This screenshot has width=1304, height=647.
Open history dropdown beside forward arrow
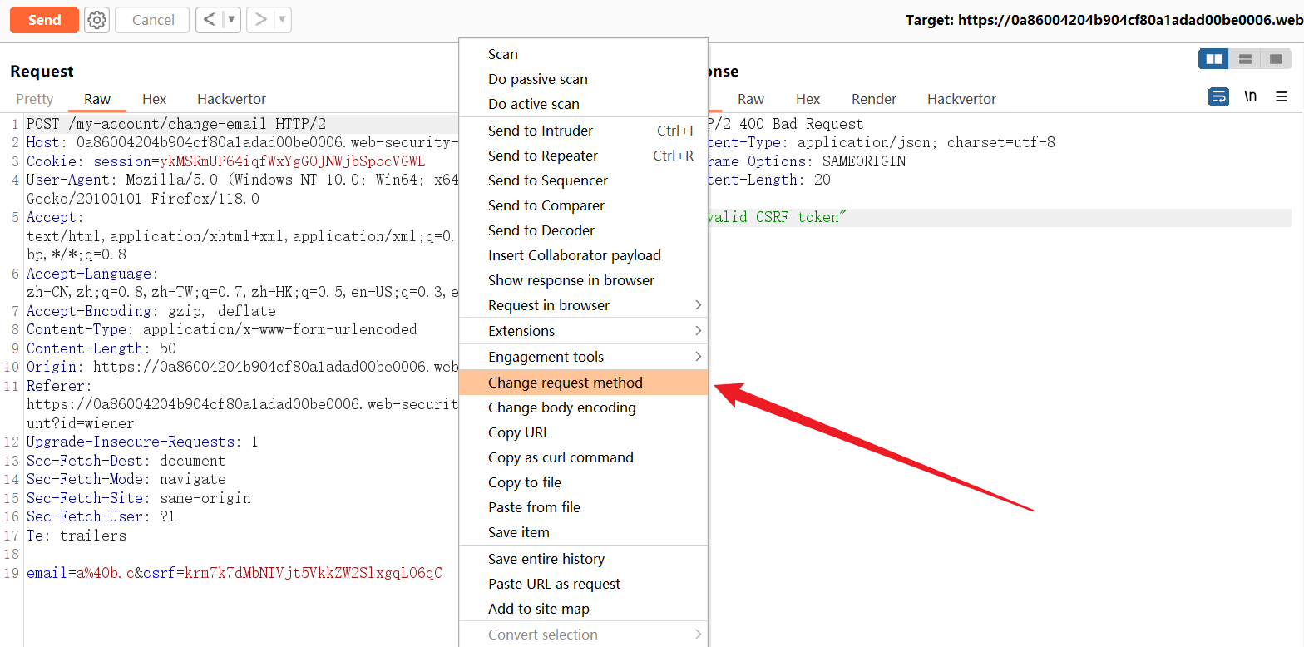[x=282, y=20]
